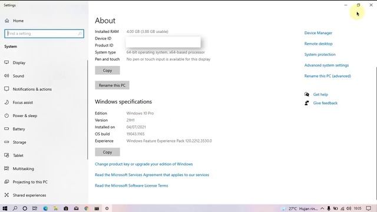This screenshot has width=377, height=212.
Task: Copy Windows specifications button
Action: [107, 152]
